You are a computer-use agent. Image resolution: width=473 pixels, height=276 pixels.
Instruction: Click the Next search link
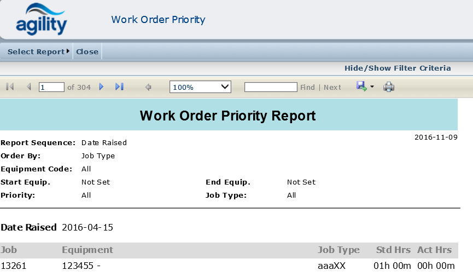(332, 88)
